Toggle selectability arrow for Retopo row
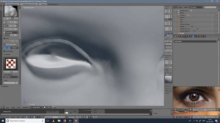 [214, 27]
